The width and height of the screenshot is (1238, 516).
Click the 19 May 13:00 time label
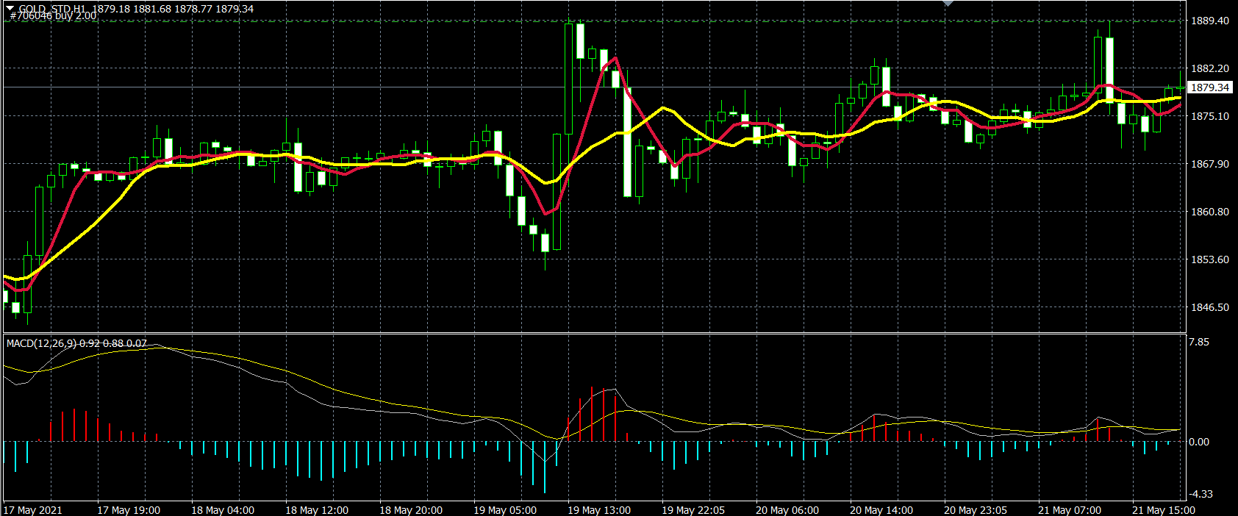point(599,509)
